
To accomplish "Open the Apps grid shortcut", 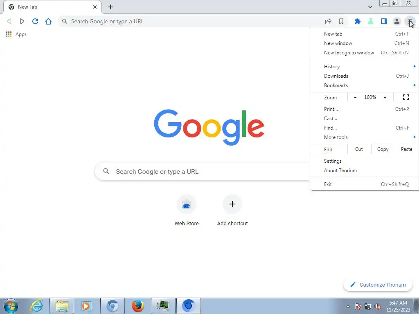I will [16, 34].
